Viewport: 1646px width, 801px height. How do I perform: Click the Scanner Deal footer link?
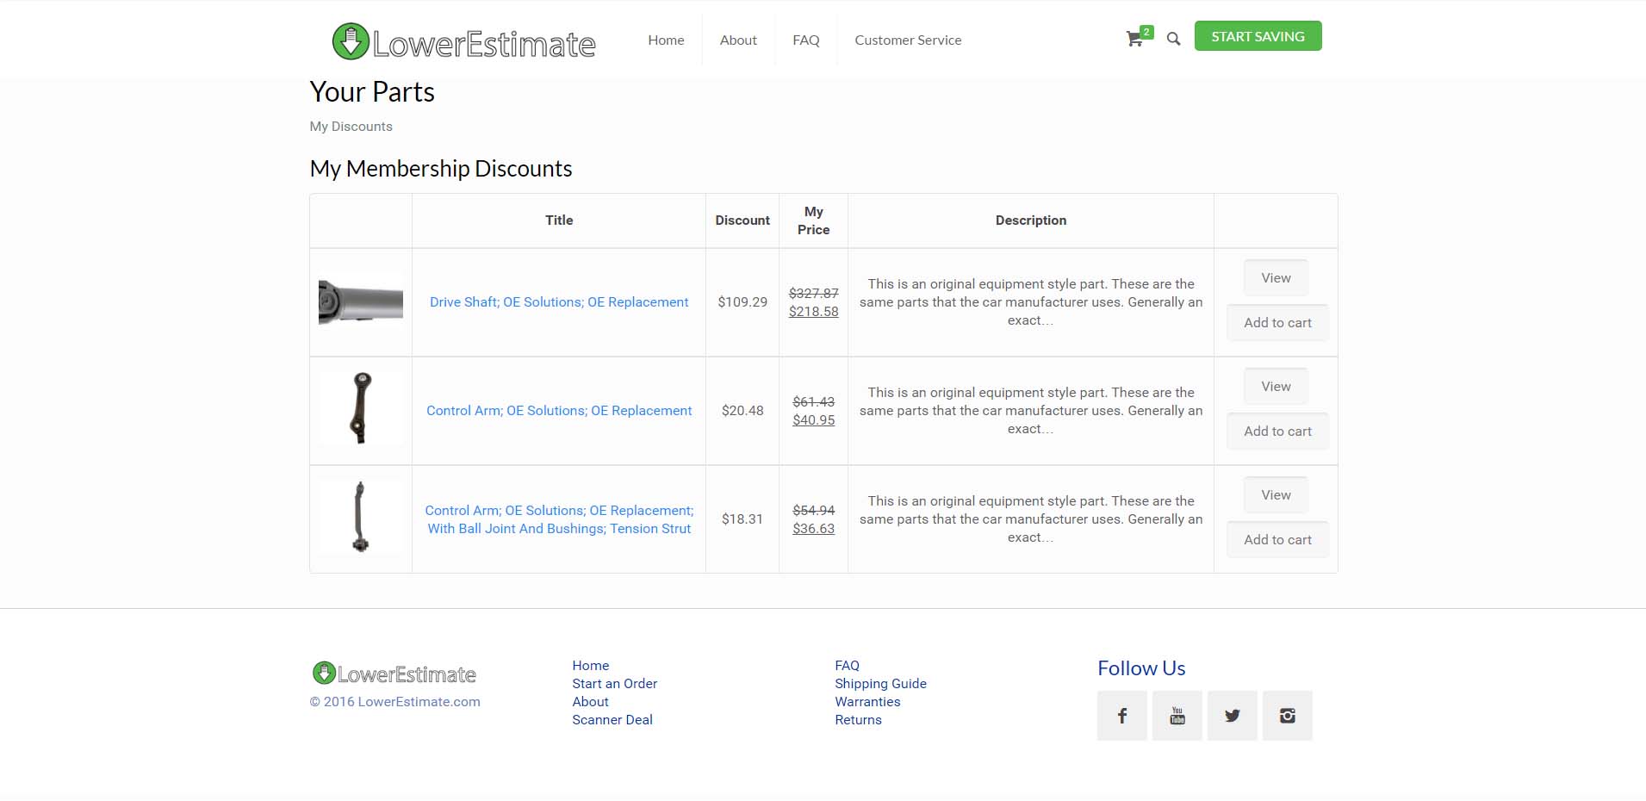612,720
